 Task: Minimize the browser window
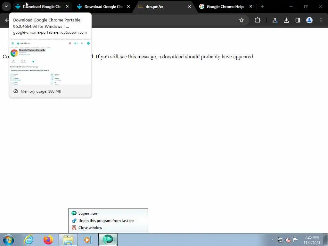[x=291, y=6]
